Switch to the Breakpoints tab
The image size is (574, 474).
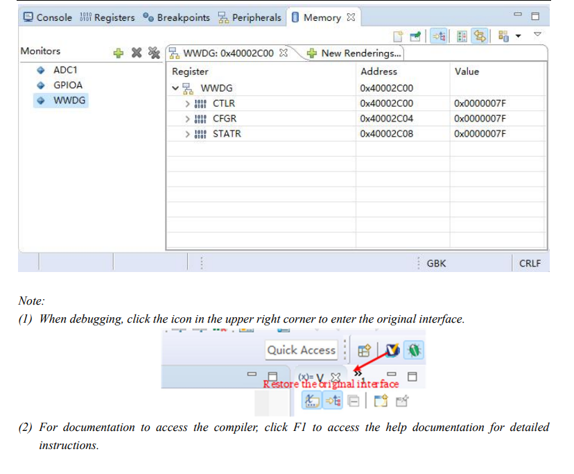click(x=177, y=17)
